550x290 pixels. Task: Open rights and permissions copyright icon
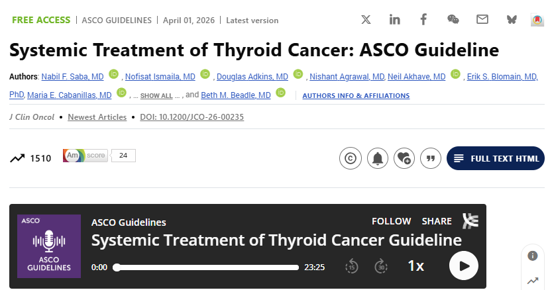350,158
